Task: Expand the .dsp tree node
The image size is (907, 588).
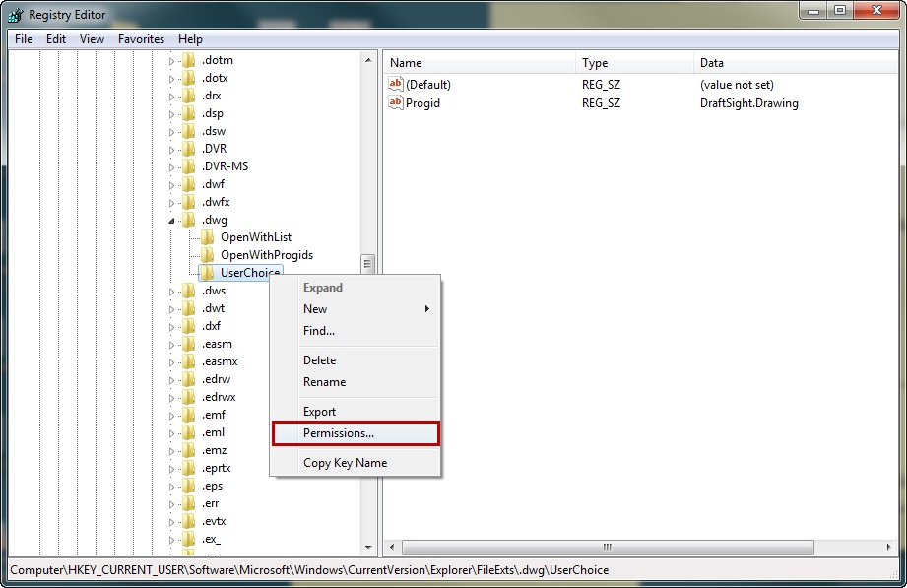Action: [x=171, y=114]
